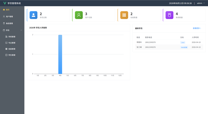The image size is (208, 114).
Task: Click the briefcase icon beside 学员
Action: pyautogui.click(x=4, y=30)
